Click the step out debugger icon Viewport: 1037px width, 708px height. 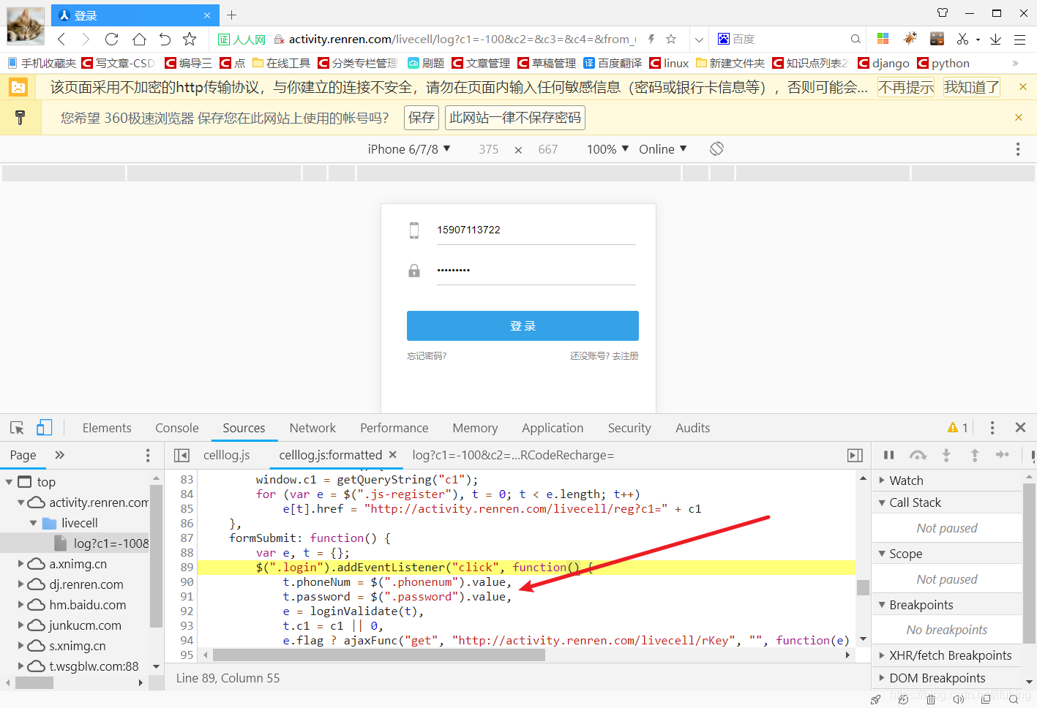click(975, 455)
